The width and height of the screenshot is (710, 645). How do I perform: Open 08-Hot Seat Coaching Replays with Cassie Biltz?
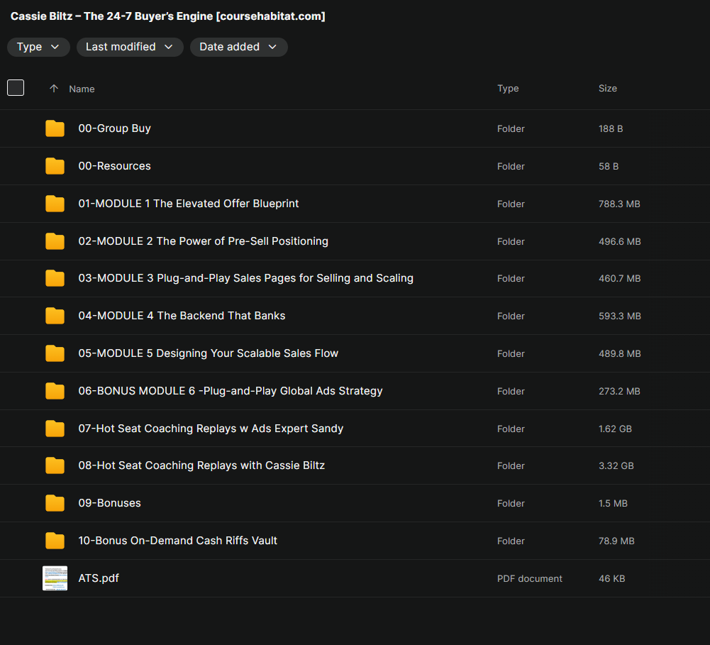point(201,465)
